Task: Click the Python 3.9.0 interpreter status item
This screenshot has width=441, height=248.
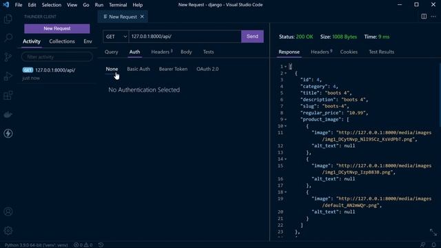Action: point(37,245)
